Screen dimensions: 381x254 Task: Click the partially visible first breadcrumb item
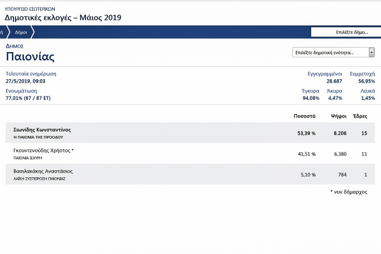3,32
